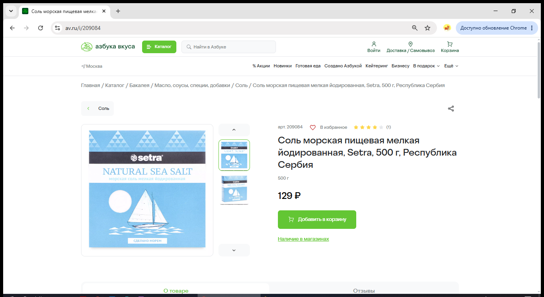Open the product star rating
Viewport: 544px width, 297px height.
coord(368,127)
